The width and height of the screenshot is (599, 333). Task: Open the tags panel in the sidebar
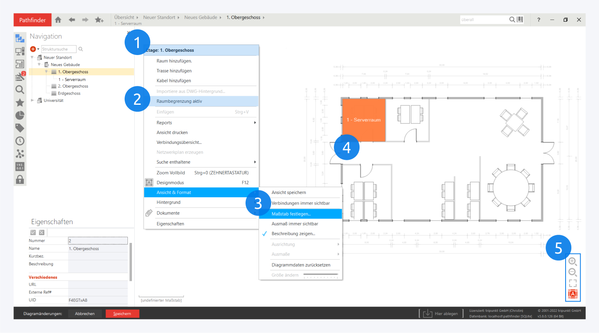point(20,128)
